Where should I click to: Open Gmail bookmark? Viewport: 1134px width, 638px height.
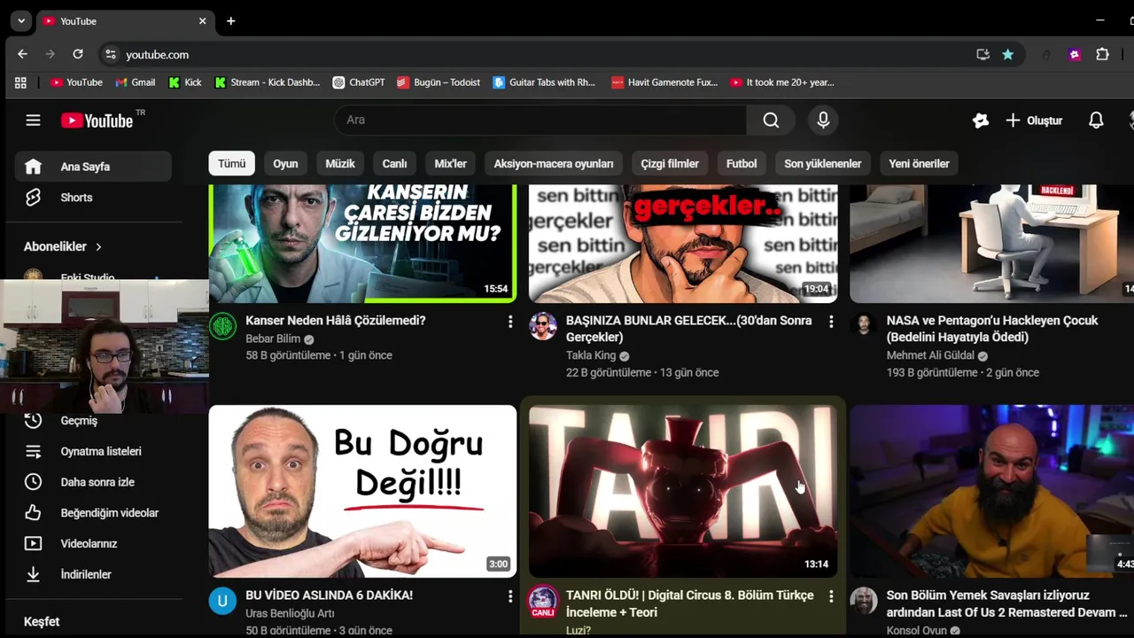[x=136, y=82]
